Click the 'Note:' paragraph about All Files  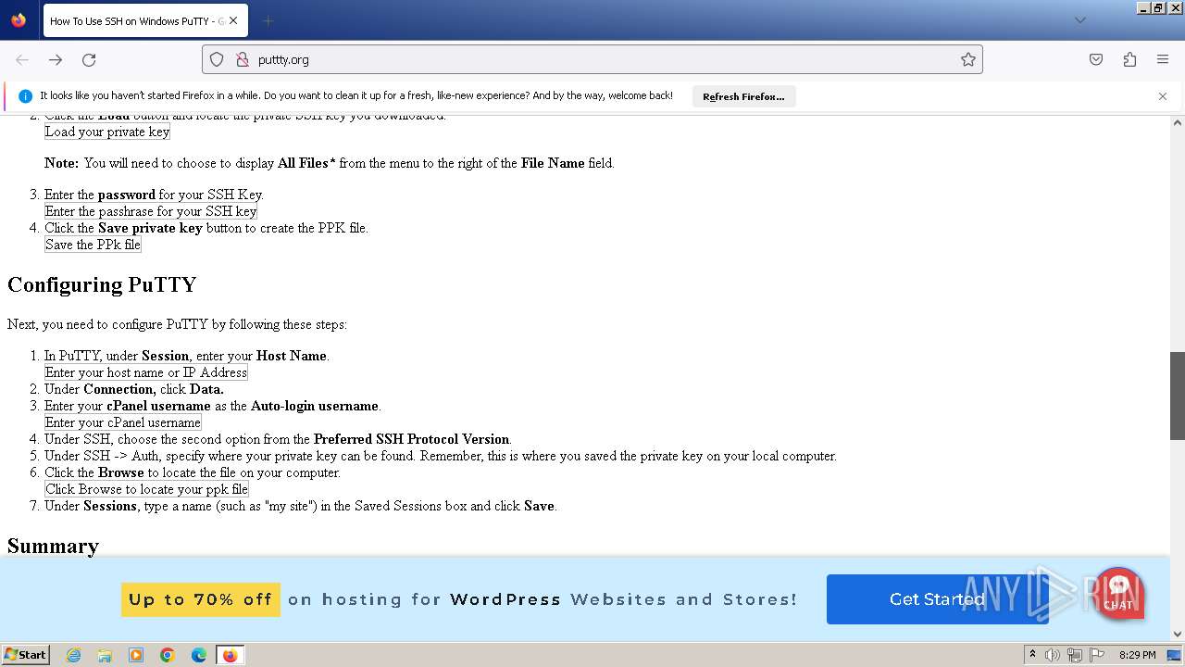click(x=330, y=163)
